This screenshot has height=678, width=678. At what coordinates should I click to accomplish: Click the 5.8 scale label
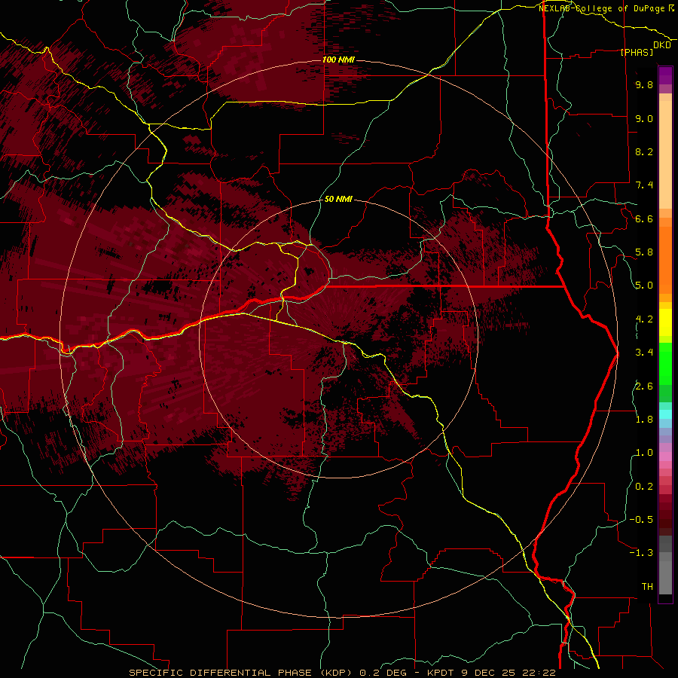(644, 252)
